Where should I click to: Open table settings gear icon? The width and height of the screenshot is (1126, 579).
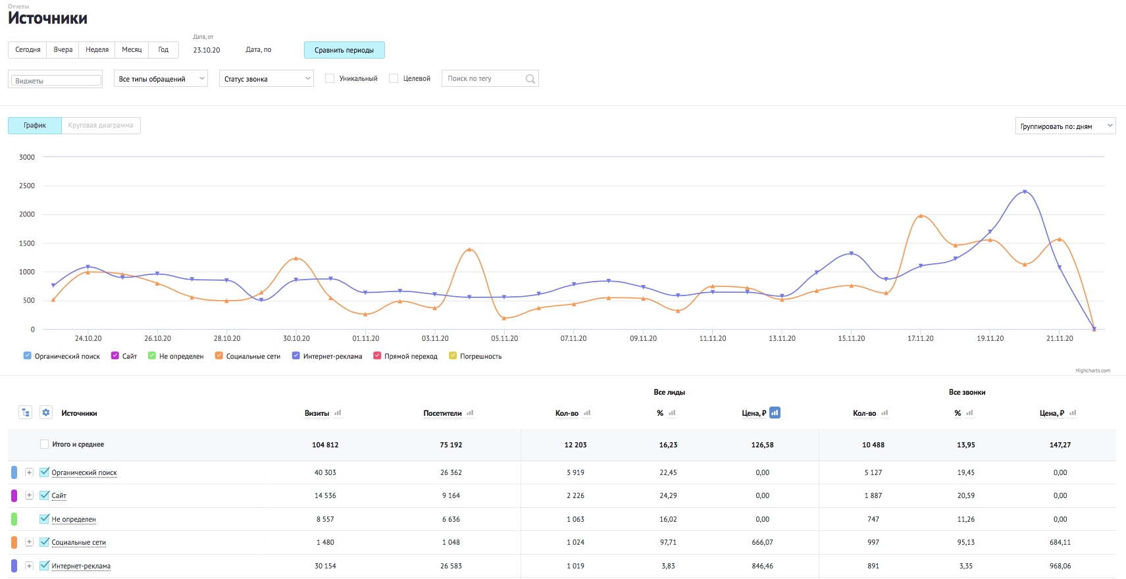(46, 413)
